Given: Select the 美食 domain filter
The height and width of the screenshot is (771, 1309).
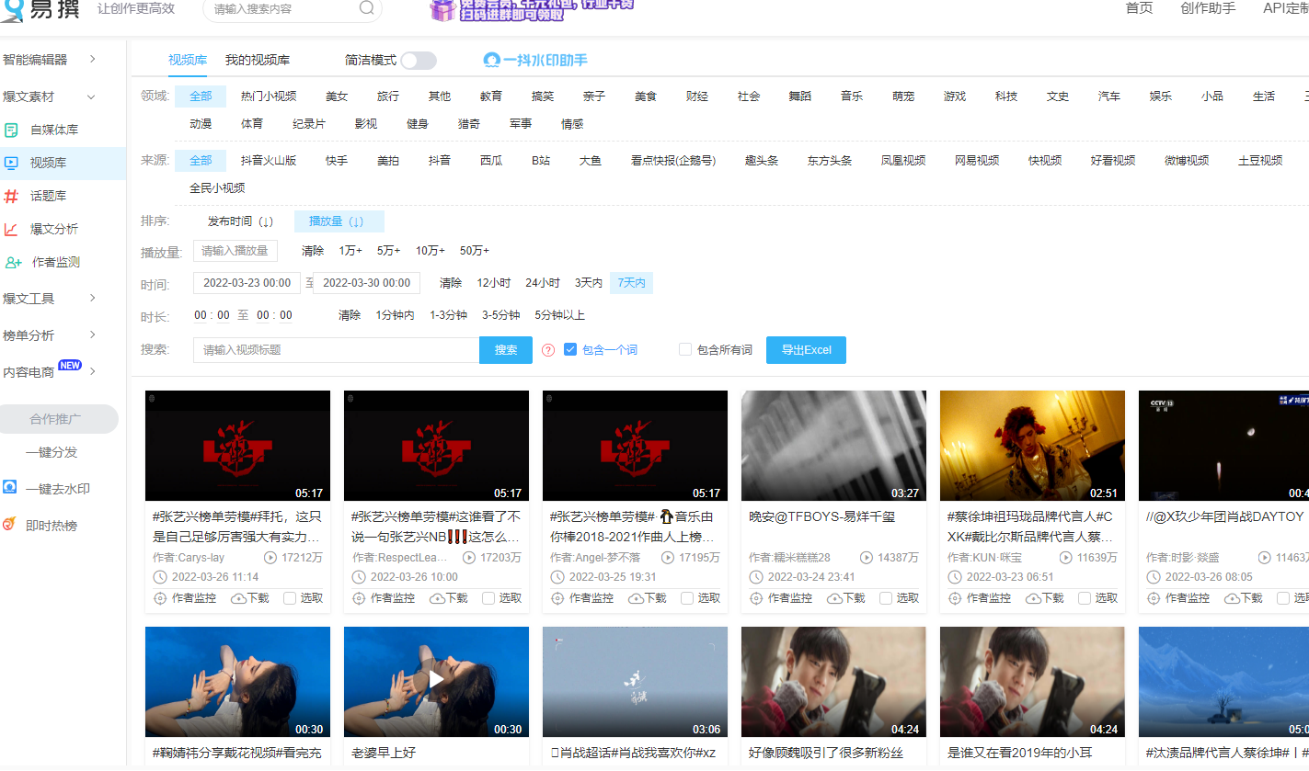Looking at the screenshot, I should tap(646, 96).
